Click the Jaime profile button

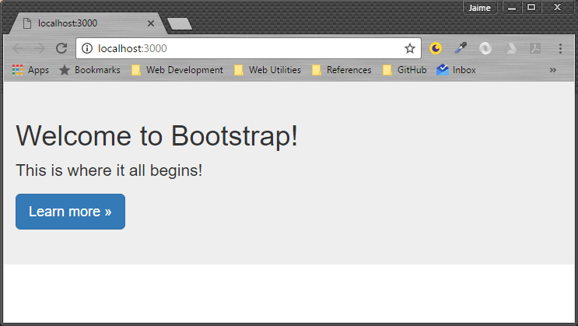pos(479,7)
